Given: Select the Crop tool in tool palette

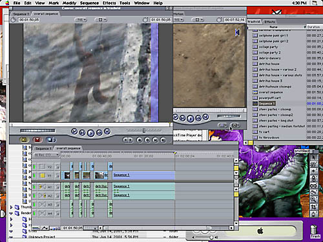Looking at the screenshot, I should coord(313,207).
